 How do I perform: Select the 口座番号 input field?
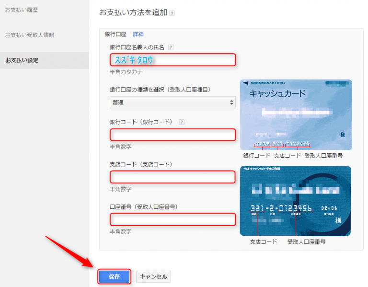(x=172, y=219)
